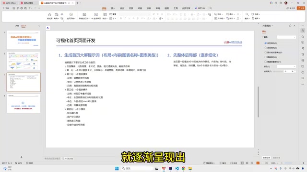
Task: Click the slide layout icon
Action: point(105,14)
